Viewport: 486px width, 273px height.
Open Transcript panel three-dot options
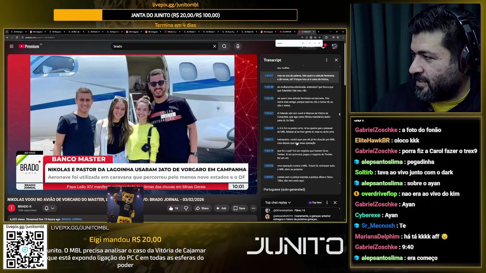coord(327,60)
